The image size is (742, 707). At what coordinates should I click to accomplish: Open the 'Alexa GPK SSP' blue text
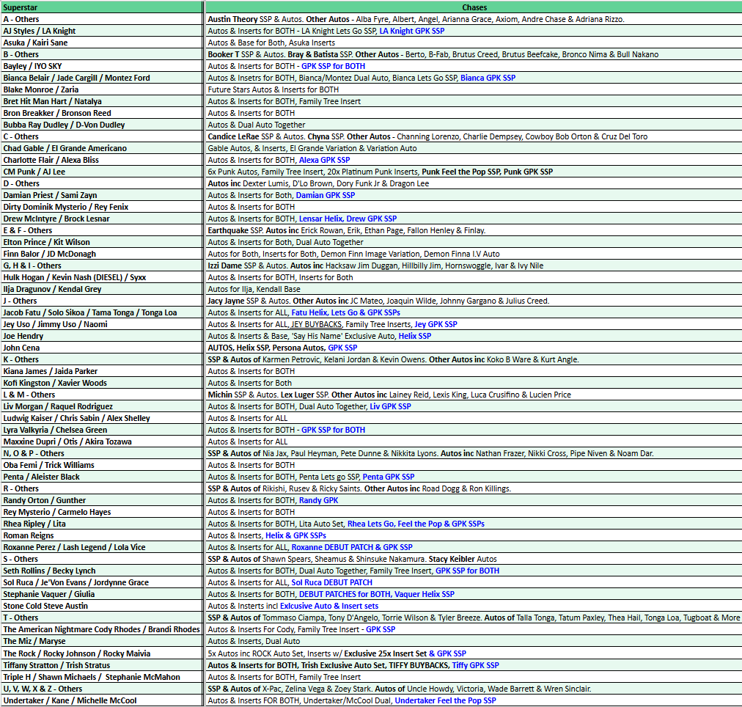[325, 160]
